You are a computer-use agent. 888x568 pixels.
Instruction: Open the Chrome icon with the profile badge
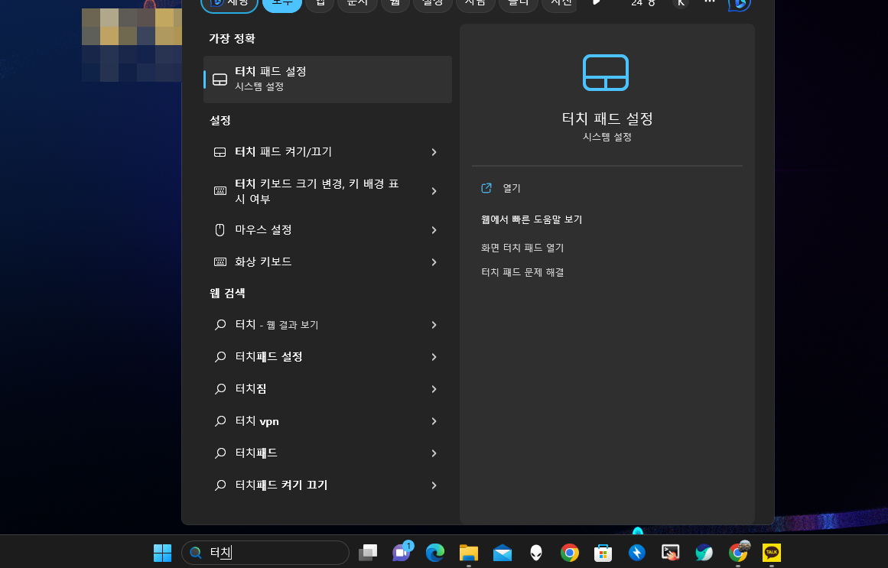coord(739,552)
